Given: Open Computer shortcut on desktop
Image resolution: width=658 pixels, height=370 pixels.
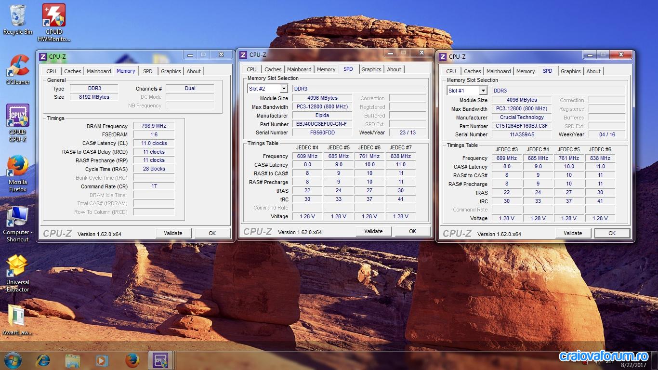Looking at the screenshot, I should pyautogui.click(x=18, y=224).
